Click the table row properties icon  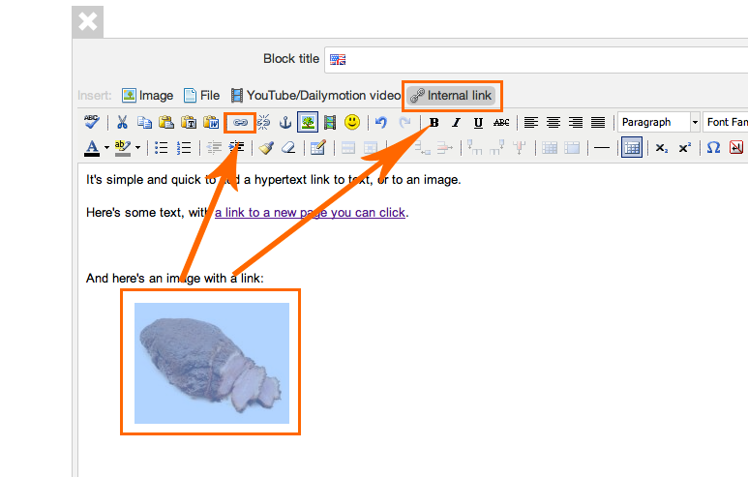(x=348, y=148)
